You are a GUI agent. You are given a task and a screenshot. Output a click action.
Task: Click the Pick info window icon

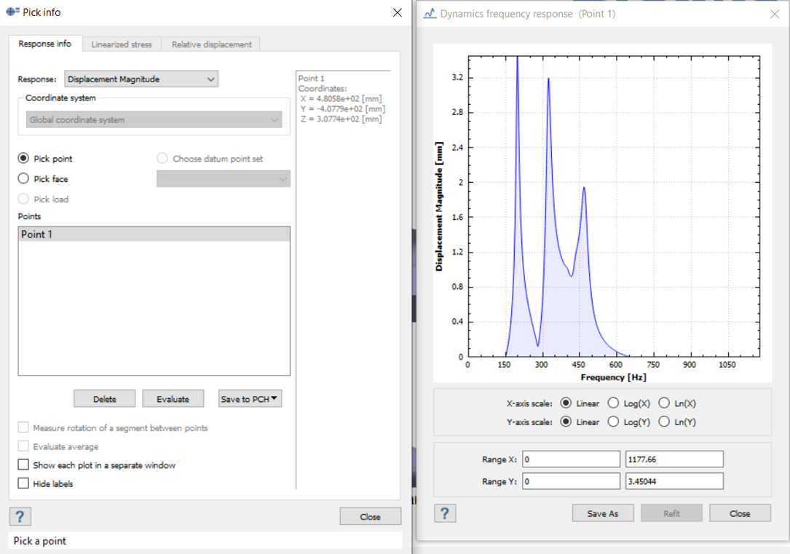pyautogui.click(x=13, y=12)
